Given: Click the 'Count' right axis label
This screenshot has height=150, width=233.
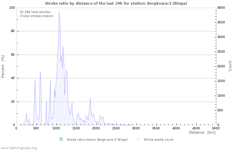Looking at the screenshot, I should (230, 66).
